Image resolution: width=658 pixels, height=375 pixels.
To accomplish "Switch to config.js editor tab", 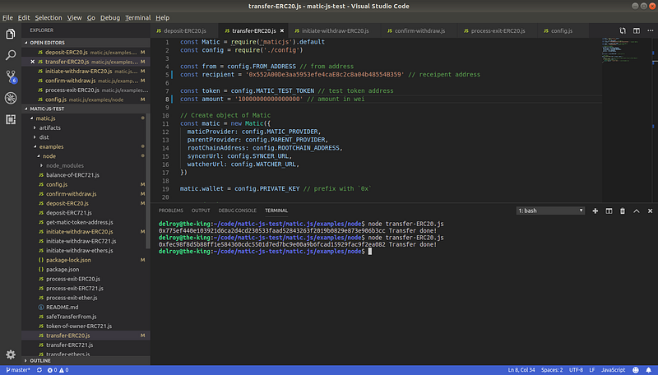I will pos(562,30).
